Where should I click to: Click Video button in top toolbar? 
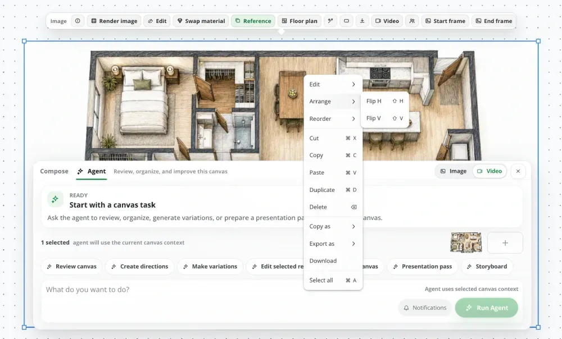tap(387, 21)
